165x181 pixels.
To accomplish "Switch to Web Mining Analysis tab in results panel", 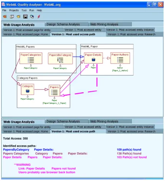I will point(110,122).
